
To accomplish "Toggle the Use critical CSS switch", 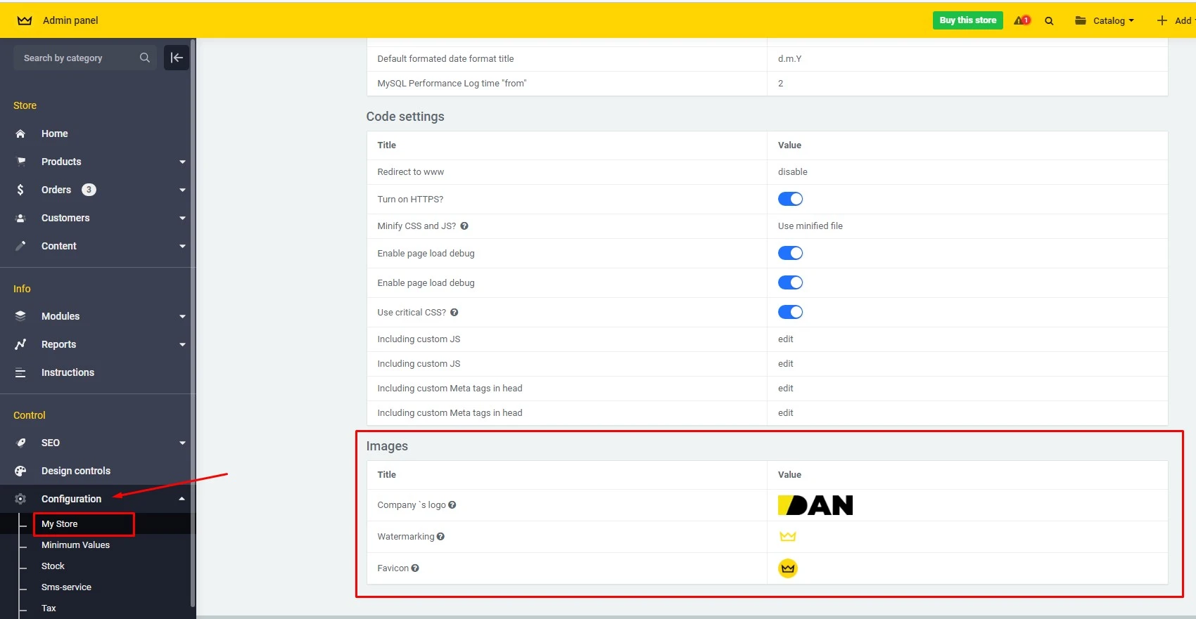I will pyautogui.click(x=790, y=312).
